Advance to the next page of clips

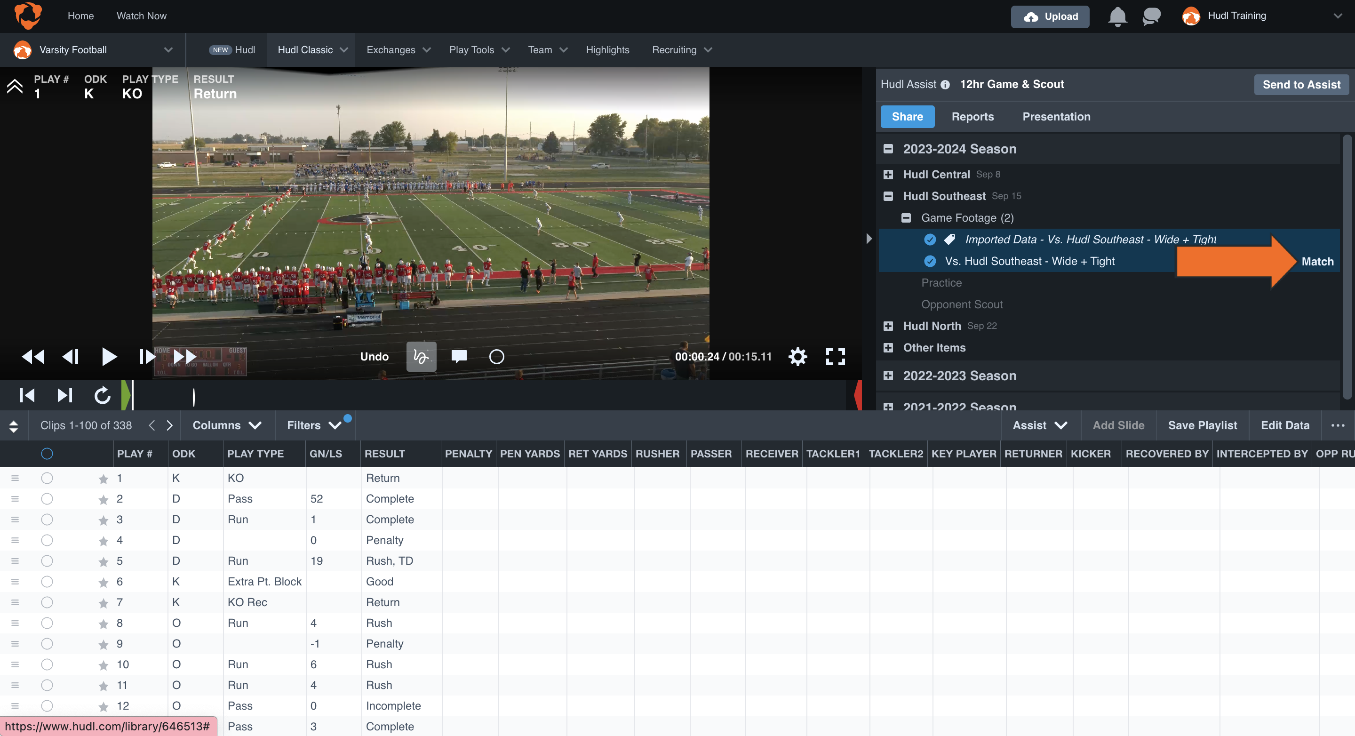pos(169,425)
